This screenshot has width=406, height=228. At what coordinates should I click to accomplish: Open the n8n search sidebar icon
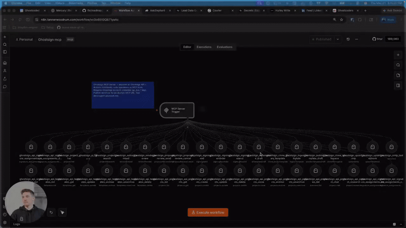(5, 44)
